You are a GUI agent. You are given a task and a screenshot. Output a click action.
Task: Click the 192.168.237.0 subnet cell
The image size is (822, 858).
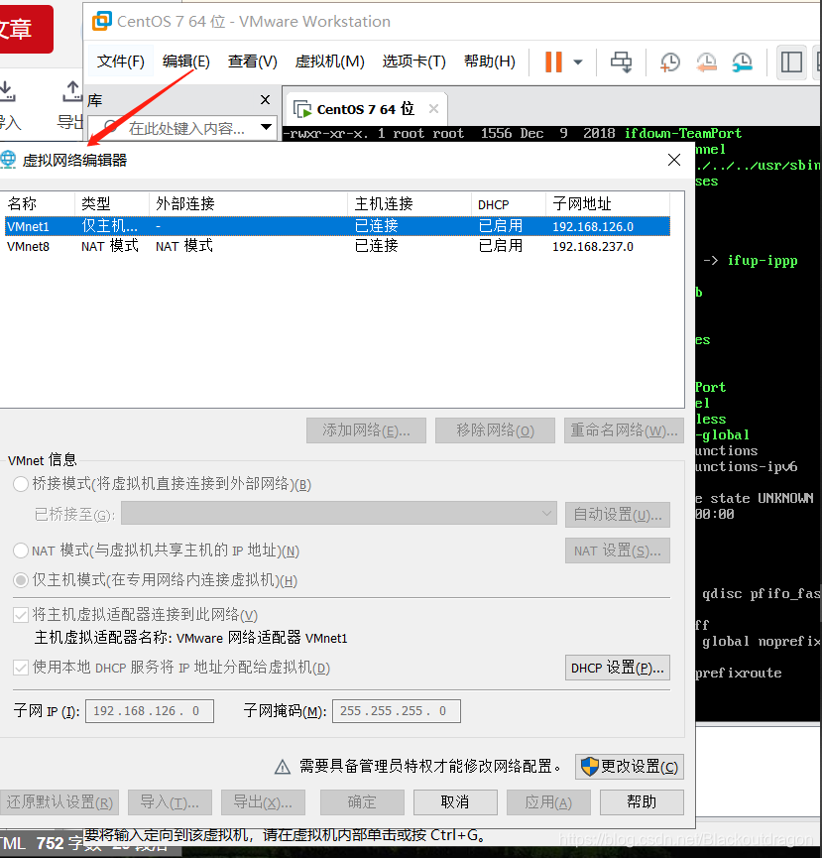(x=593, y=247)
